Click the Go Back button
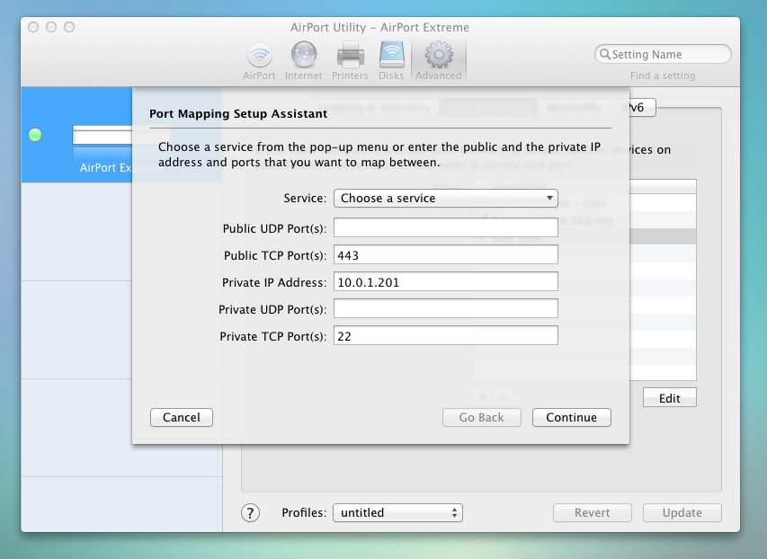This screenshot has width=767, height=559. coord(482,417)
